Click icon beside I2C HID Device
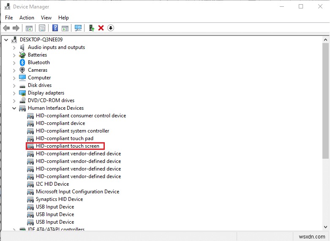Viewport: 330px width, 241px height. (x=30, y=184)
